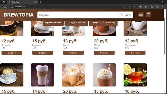
Task: Open the layered latte macchiato glass image
Action: point(43,75)
